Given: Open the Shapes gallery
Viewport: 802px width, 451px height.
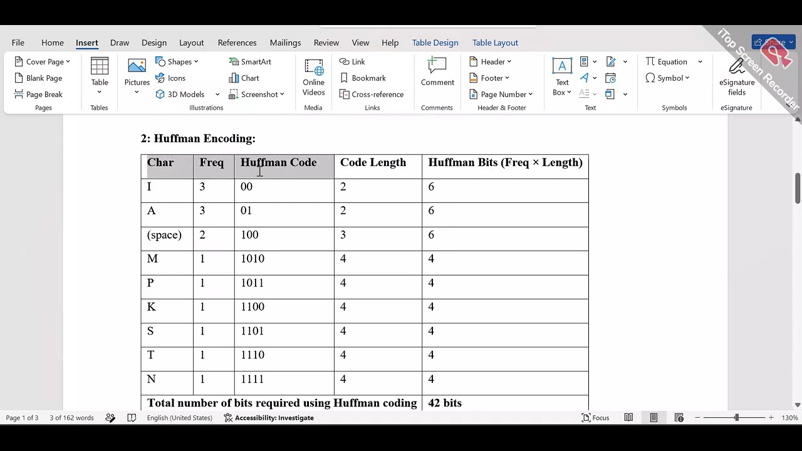Looking at the screenshot, I should pos(177,61).
